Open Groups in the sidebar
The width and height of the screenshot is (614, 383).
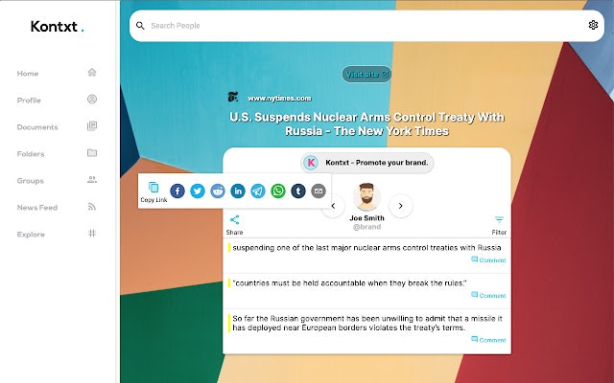[57, 181]
